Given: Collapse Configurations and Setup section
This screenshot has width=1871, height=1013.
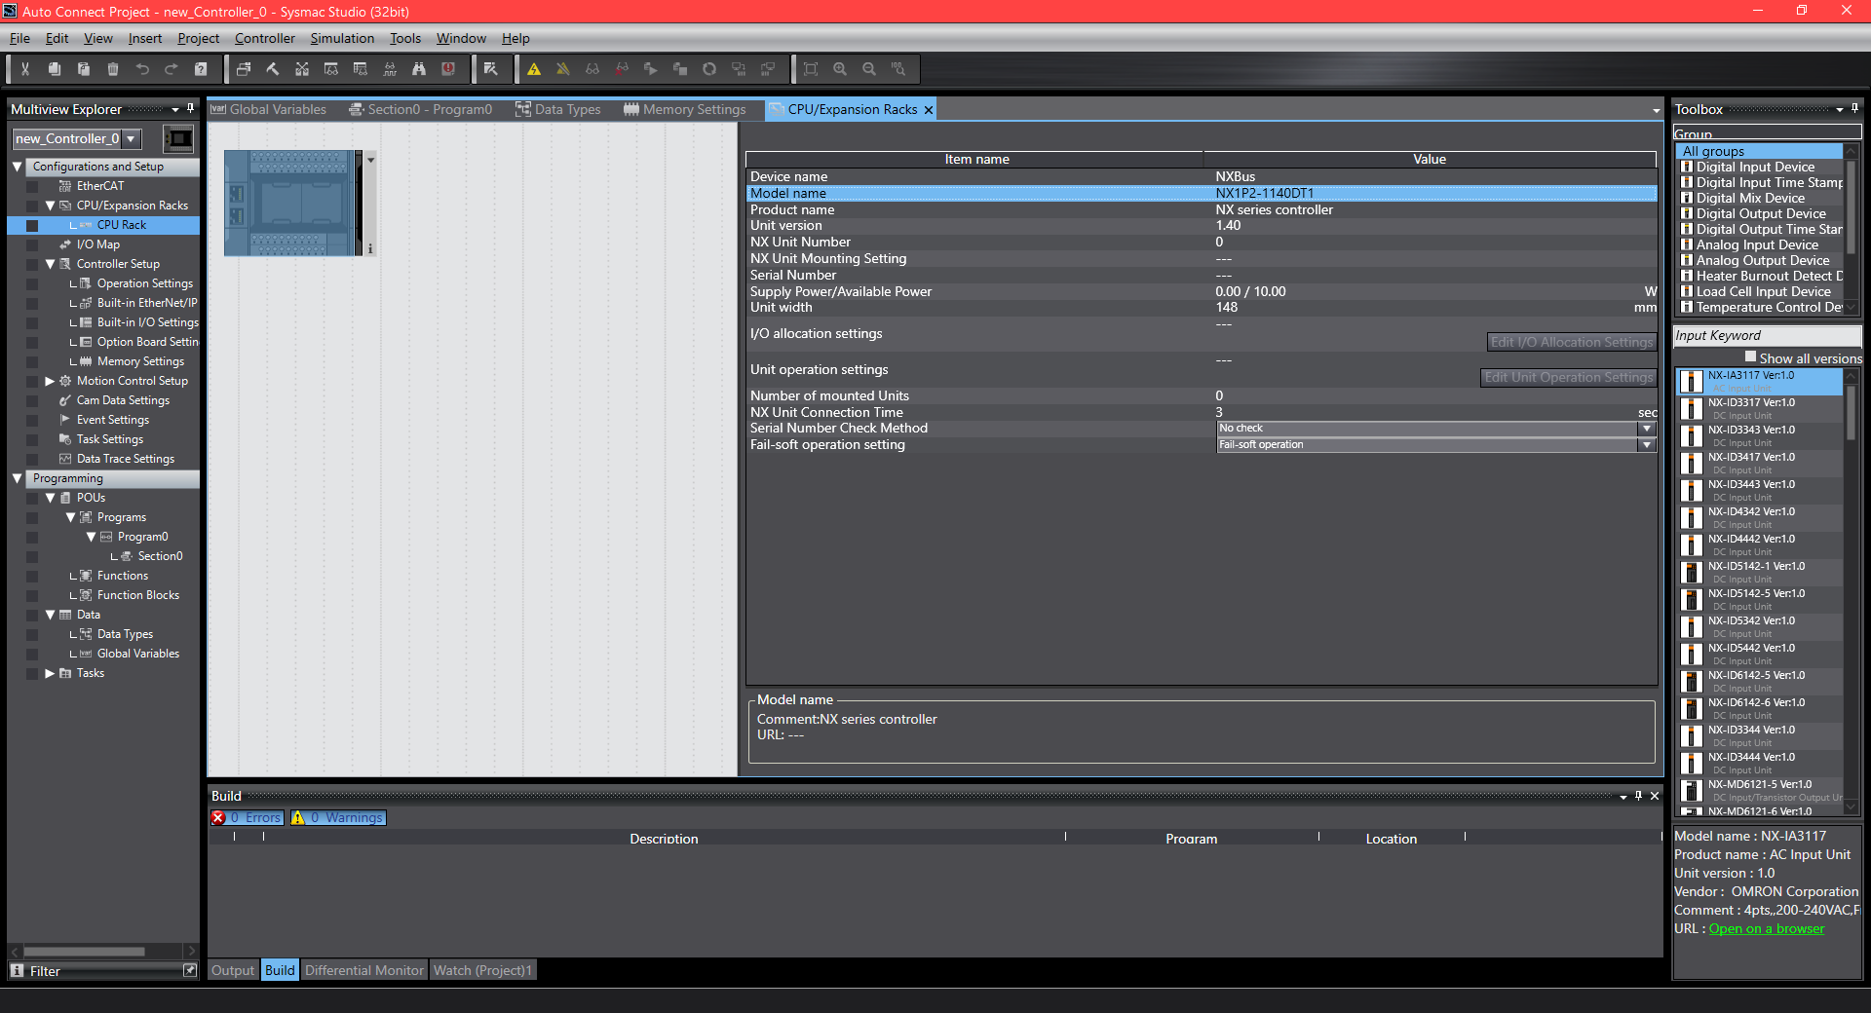Looking at the screenshot, I should (x=17, y=167).
